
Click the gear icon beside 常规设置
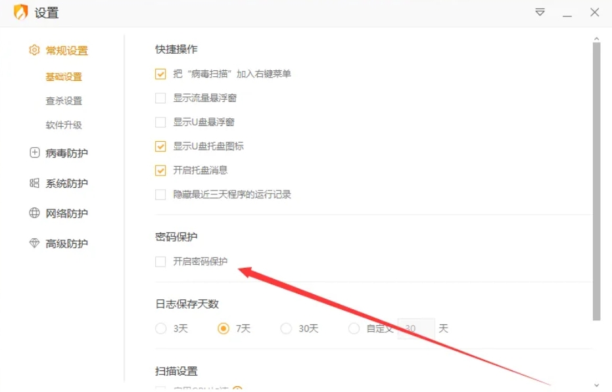pos(34,50)
